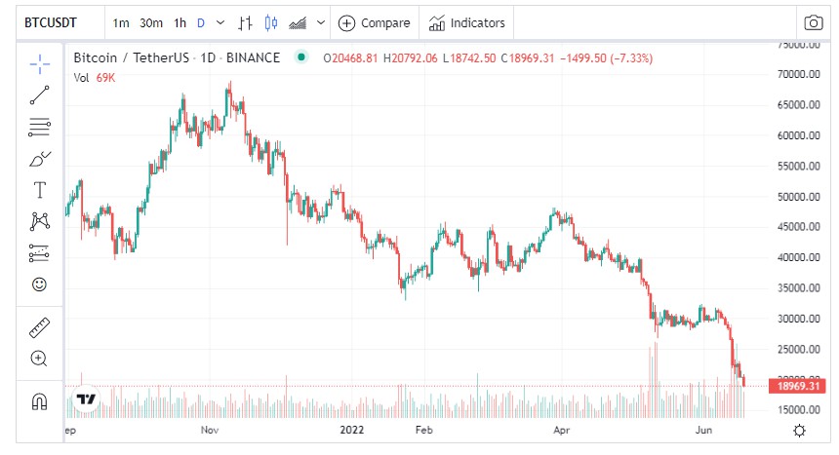
Task: Select the trend line drawing tool
Action: tap(39, 95)
